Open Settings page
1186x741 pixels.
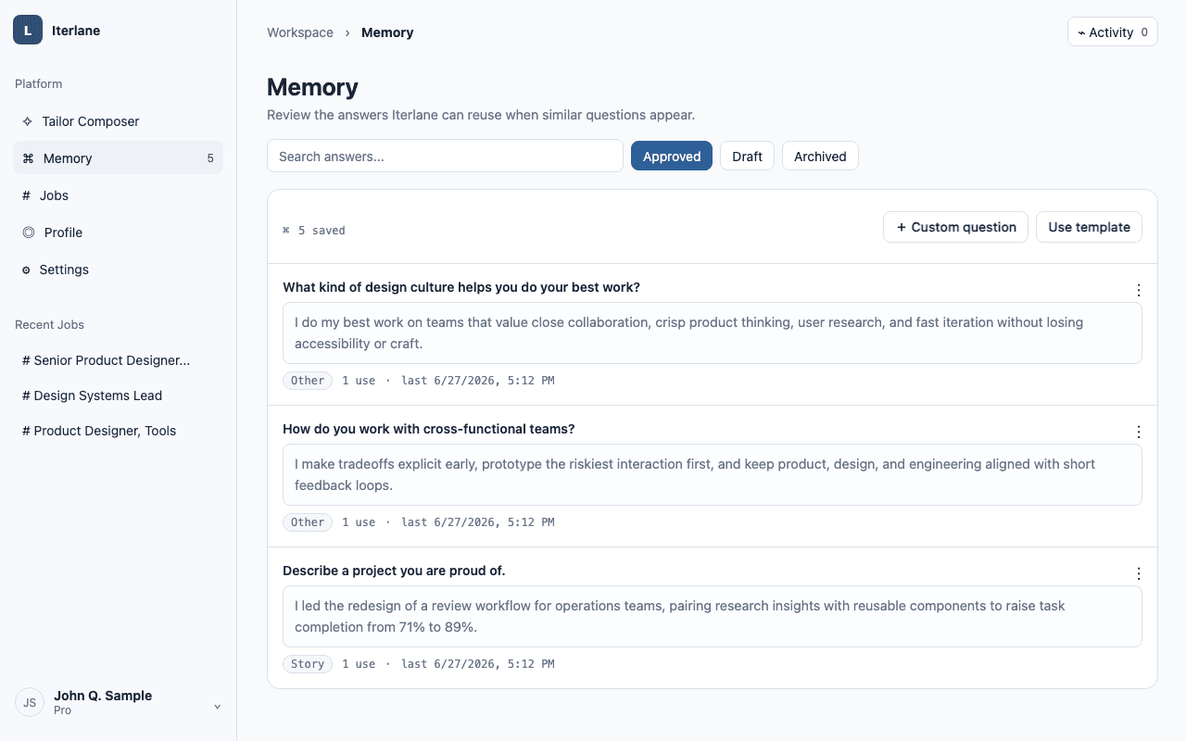coord(118,270)
